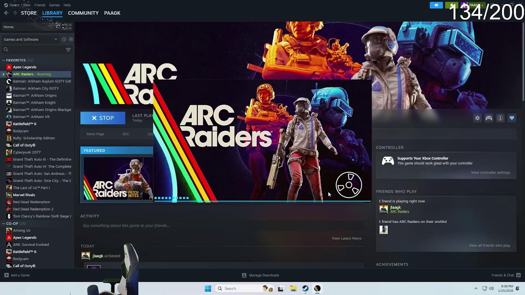Viewport: 525px width, 295px height.
Task: Open avatar of friend wishlisting ARC Raiders
Action: (x=383, y=230)
